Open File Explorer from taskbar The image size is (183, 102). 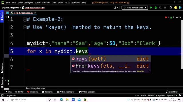(x=67, y=99)
